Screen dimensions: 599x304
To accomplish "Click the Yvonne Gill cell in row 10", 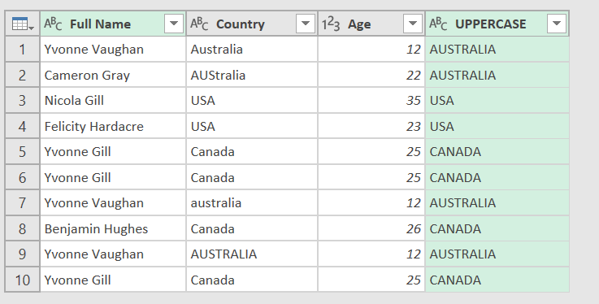I will click(x=113, y=280).
